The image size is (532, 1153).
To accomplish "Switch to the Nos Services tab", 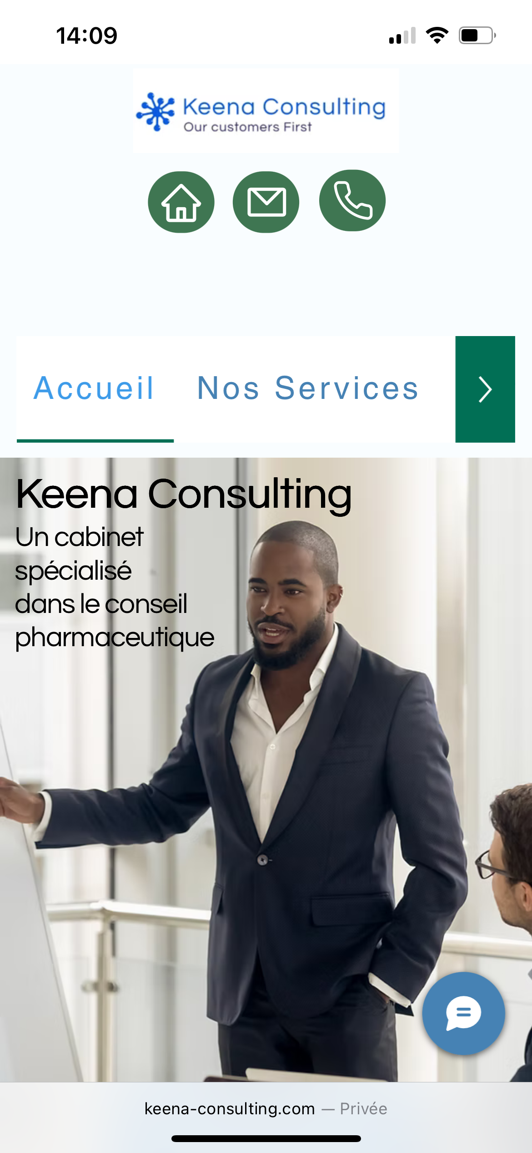I will pyautogui.click(x=308, y=389).
